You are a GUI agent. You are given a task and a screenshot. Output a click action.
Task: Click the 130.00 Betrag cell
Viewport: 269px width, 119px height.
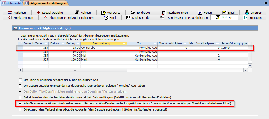(x=73, y=59)
